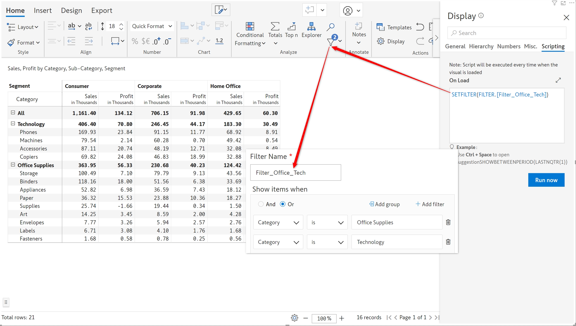The height and width of the screenshot is (326, 576).
Task: Select the And radio button
Action: point(261,204)
